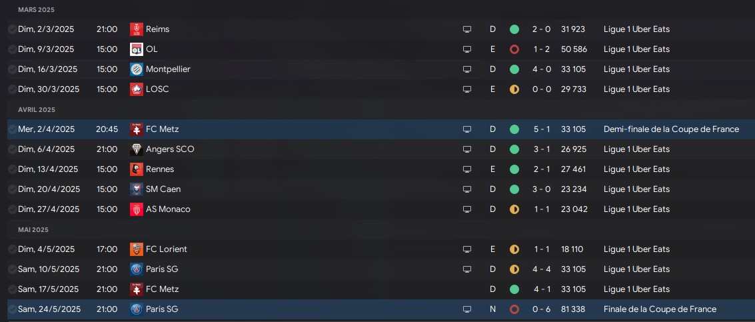The height and width of the screenshot is (322, 755).
Task: Click the TV broadcast icon on Rennes row
Action: 466,169
